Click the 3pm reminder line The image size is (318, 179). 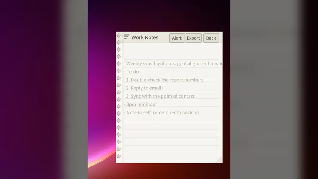(x=141, y=104)
